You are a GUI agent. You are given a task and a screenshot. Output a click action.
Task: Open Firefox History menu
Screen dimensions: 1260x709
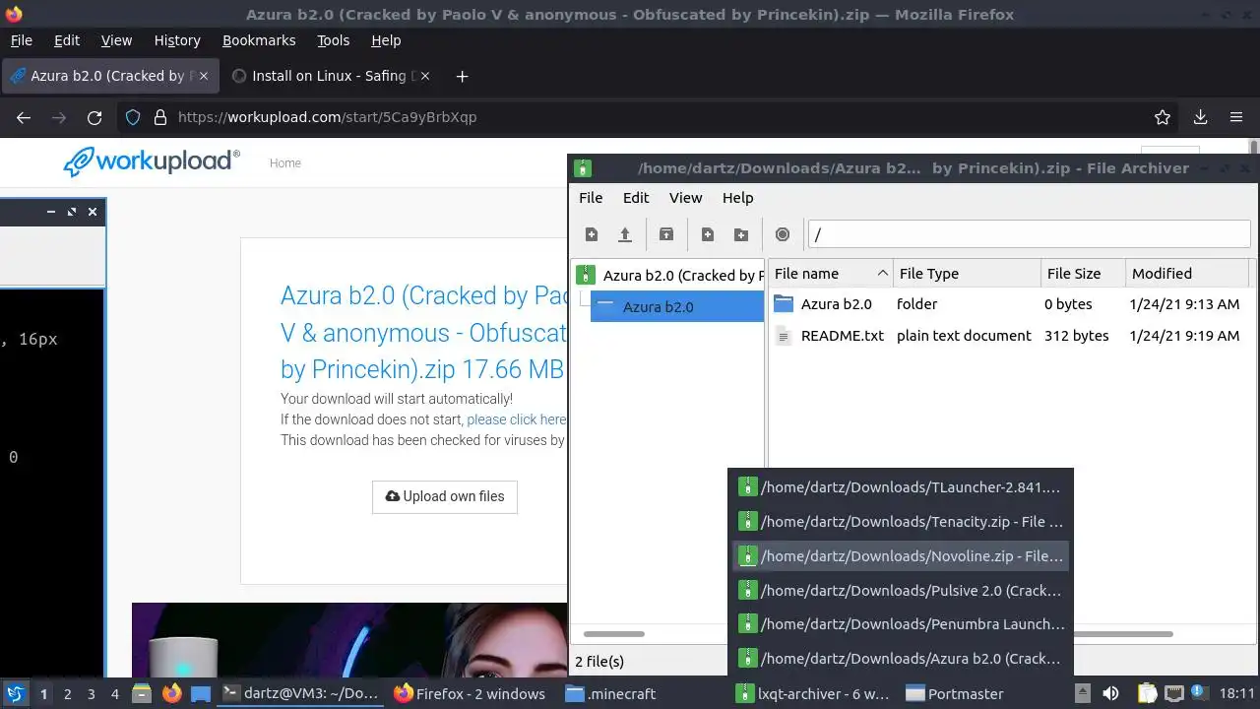pyautogui.click(x=177, y=40)
